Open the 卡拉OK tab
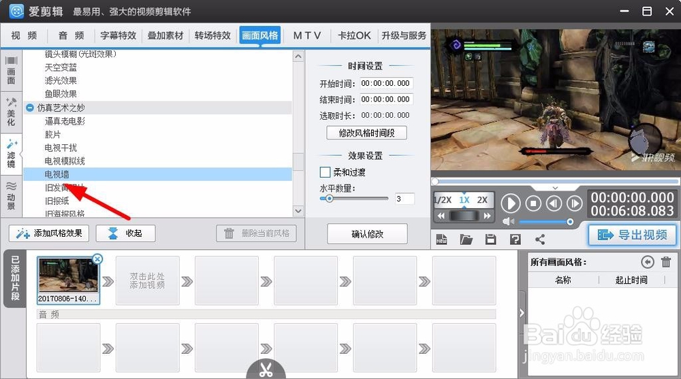 pos(354,35)
